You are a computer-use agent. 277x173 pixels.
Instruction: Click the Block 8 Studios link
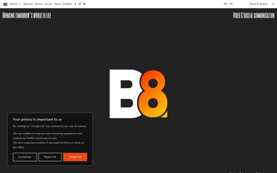pos(259,4)
